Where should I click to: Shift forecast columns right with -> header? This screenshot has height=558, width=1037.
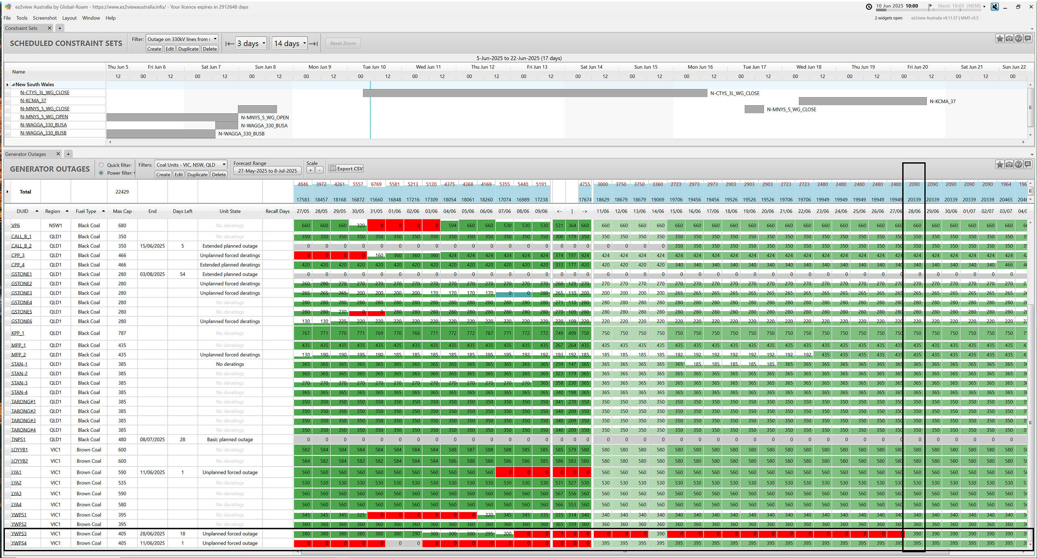point(585,211)
